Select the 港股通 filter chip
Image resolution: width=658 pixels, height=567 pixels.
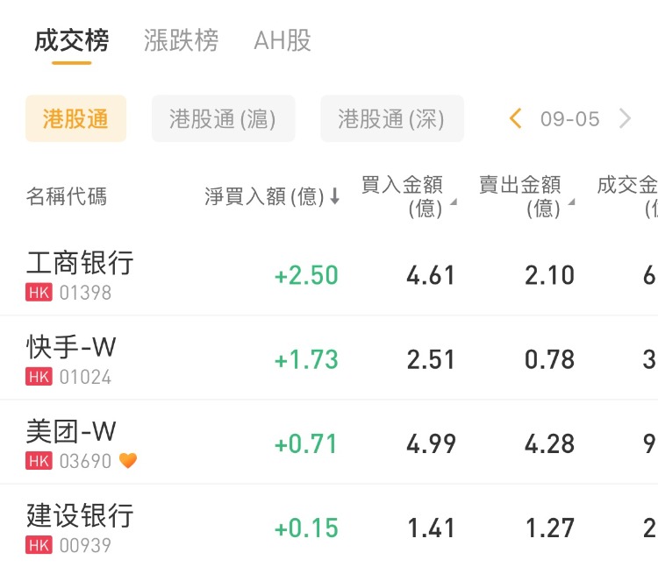[75, 119]
